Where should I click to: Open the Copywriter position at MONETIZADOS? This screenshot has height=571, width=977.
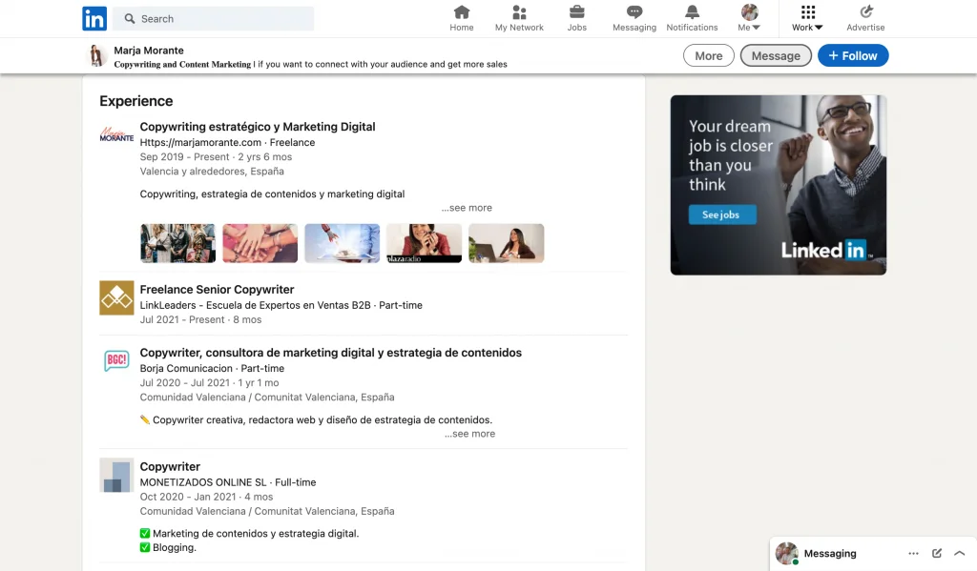click(x=170, y=466)
